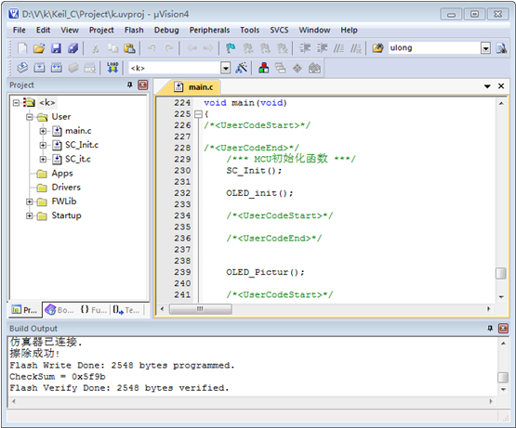Image resolution: width=516 pixels, height=428 pixels.
Task: Create a new file with the New icon
Action: click(22, 48)
